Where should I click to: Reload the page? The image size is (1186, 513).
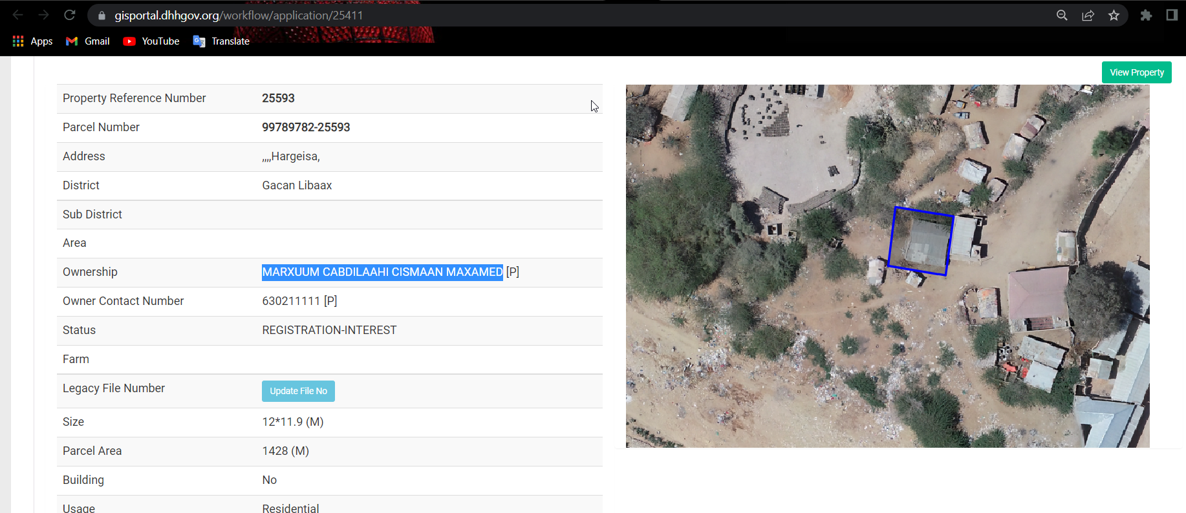[70, 15]
